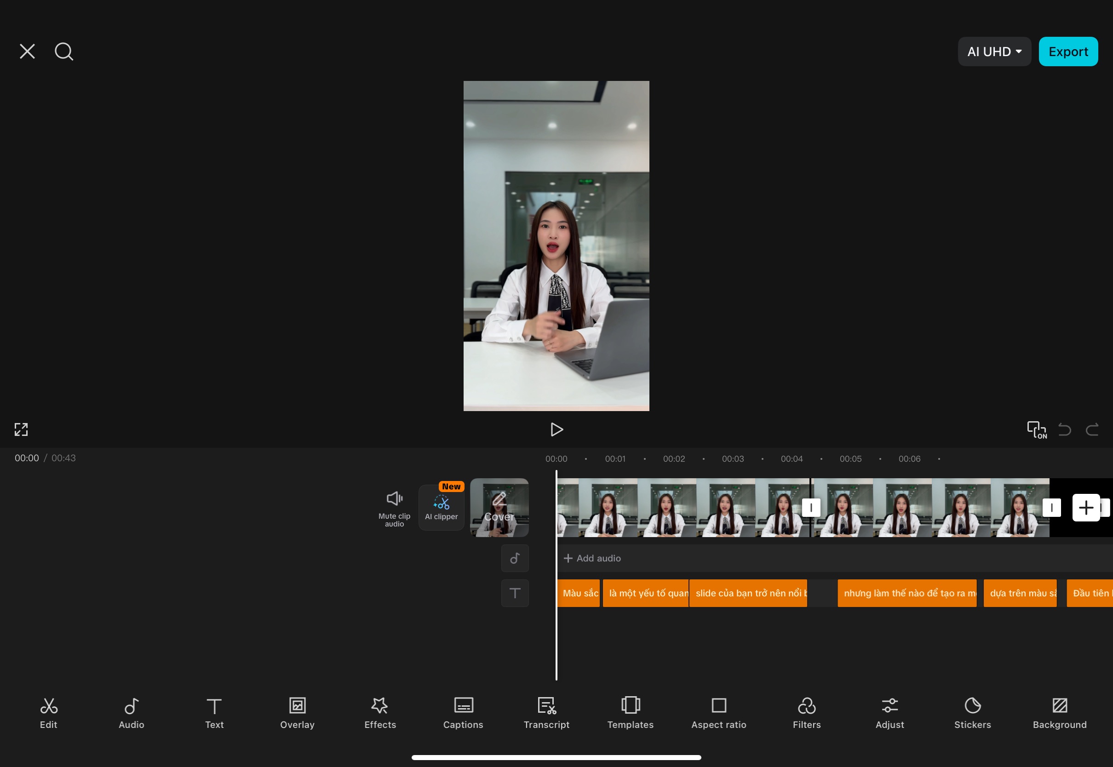This screenshot has width=1113, height=767.
Task: Open the AI clipper feature
Action: [x=441, y=508]
